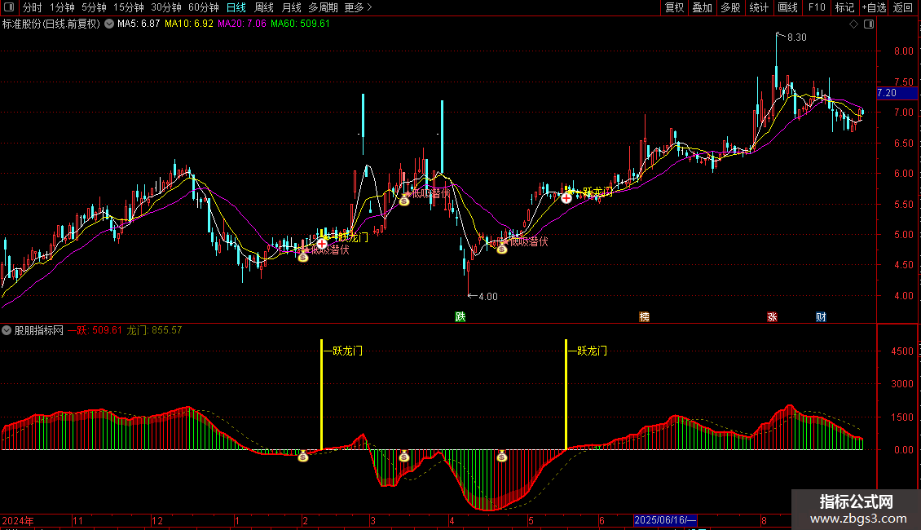Open F10 company information

point(817,7)
